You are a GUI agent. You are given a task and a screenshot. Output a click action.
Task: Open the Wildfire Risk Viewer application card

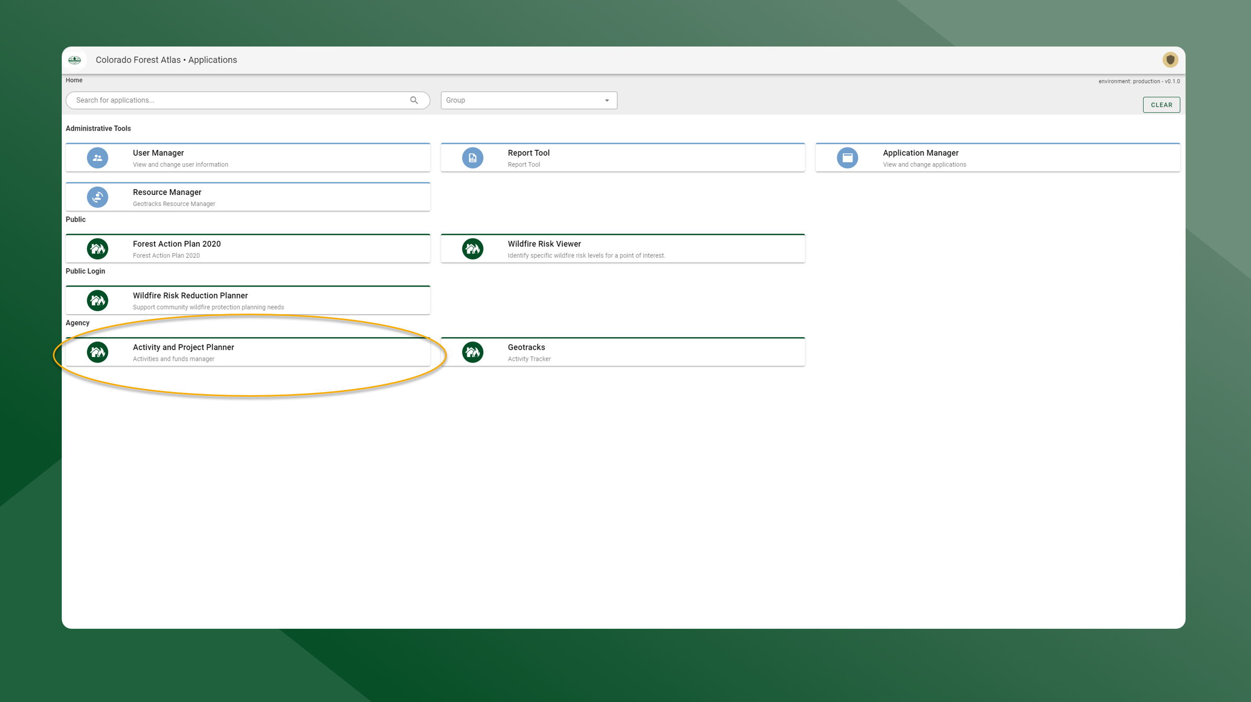pos(623,248)
